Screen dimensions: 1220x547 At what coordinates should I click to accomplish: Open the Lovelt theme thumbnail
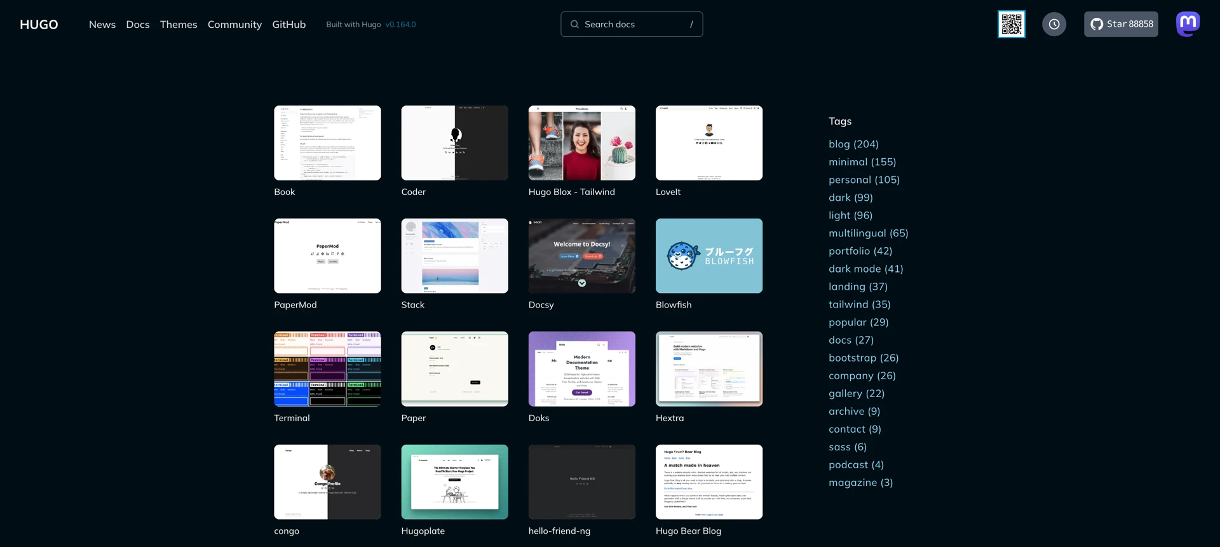tap(709, 143)
